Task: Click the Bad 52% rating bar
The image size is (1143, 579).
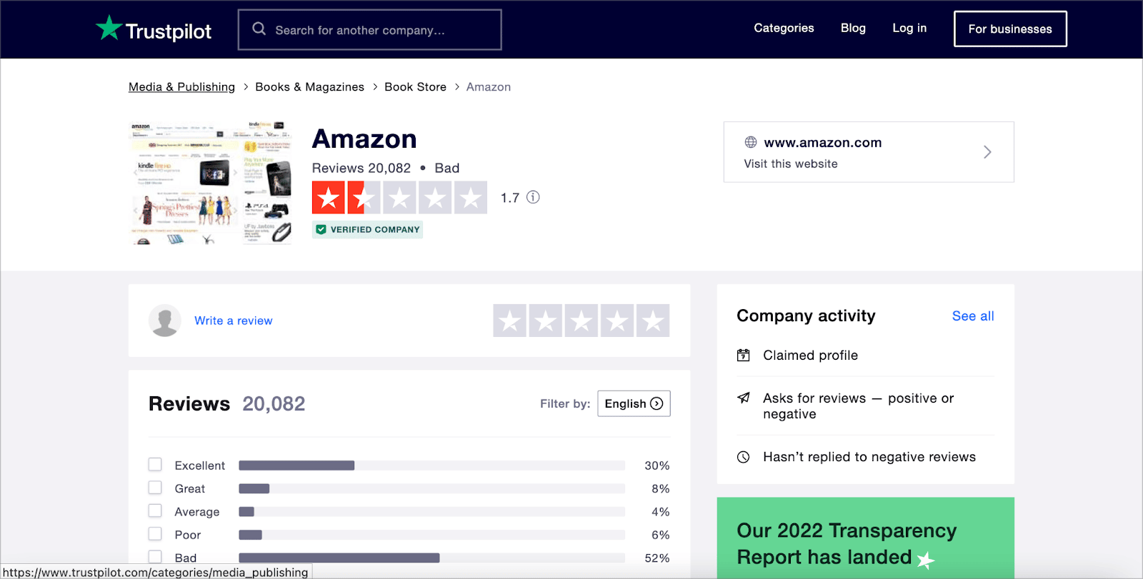Action: 431,558
